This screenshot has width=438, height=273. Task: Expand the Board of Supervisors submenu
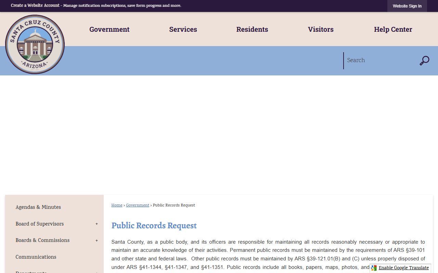tap(96, 224)
